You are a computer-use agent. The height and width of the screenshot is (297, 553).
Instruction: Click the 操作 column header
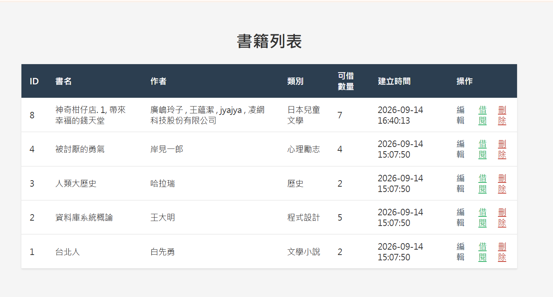pyautogui.click(x=465, y=81)
